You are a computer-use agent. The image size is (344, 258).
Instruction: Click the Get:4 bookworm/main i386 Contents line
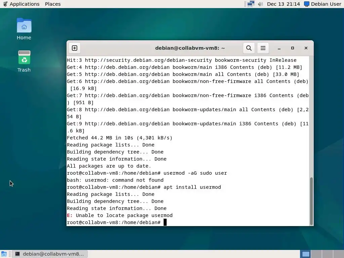(x=184, y=67)
